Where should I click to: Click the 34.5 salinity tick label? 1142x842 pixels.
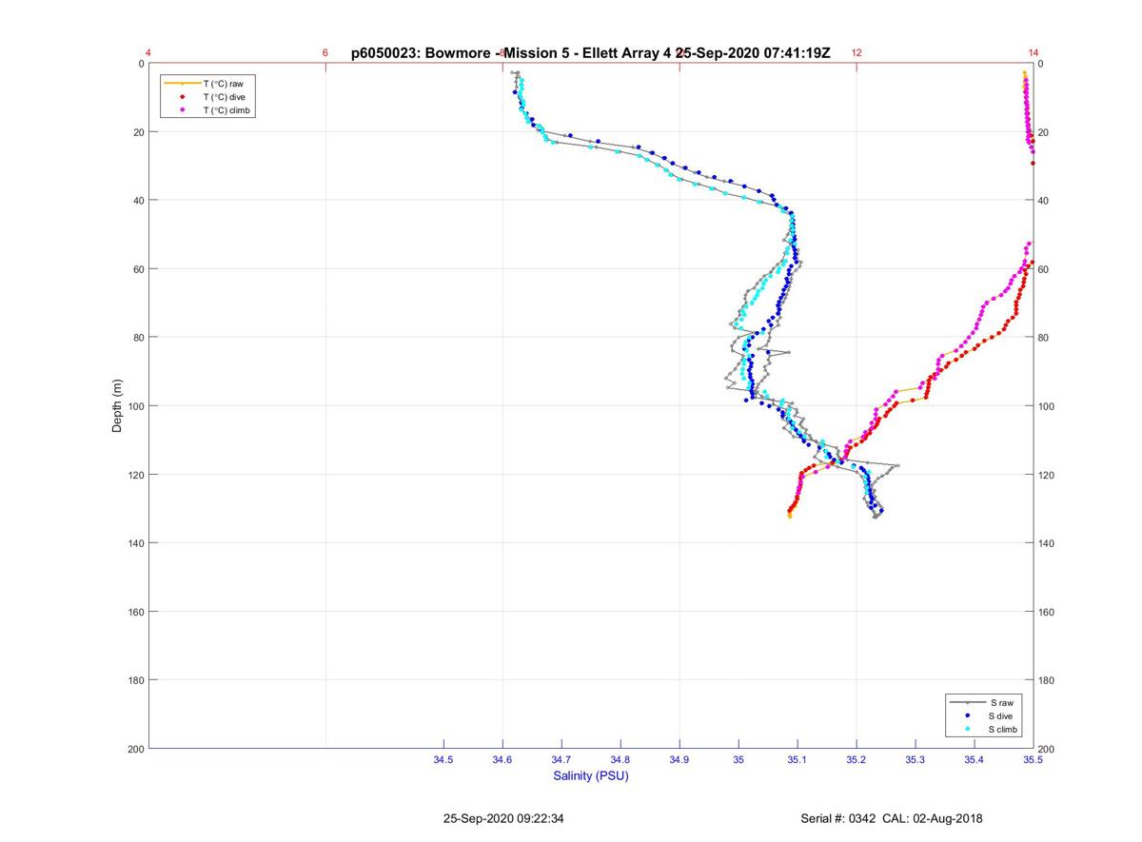(x=443, y=760)
